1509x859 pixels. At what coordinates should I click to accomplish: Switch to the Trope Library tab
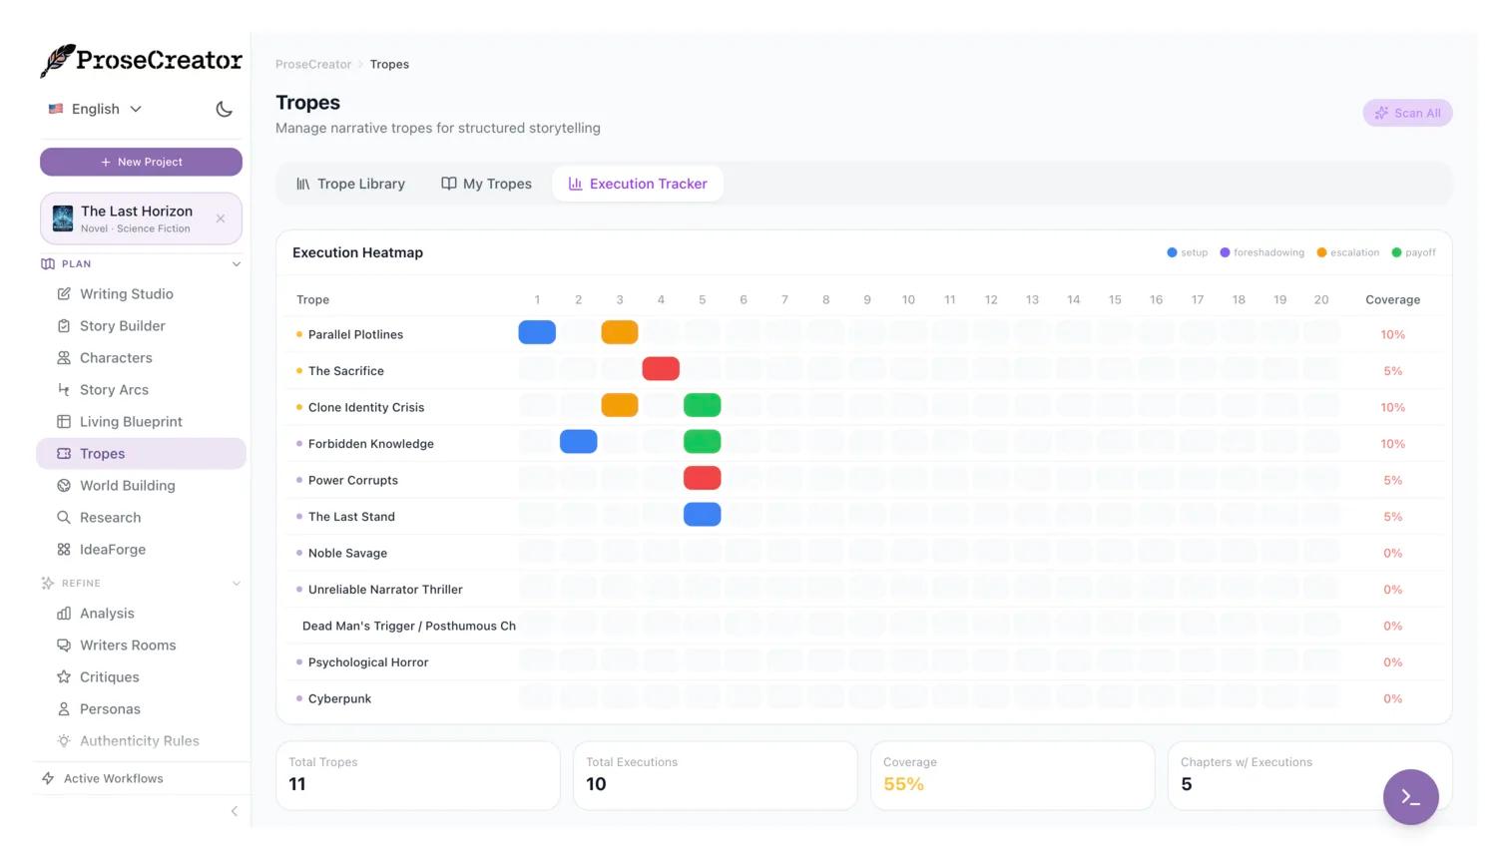point(350,185)
